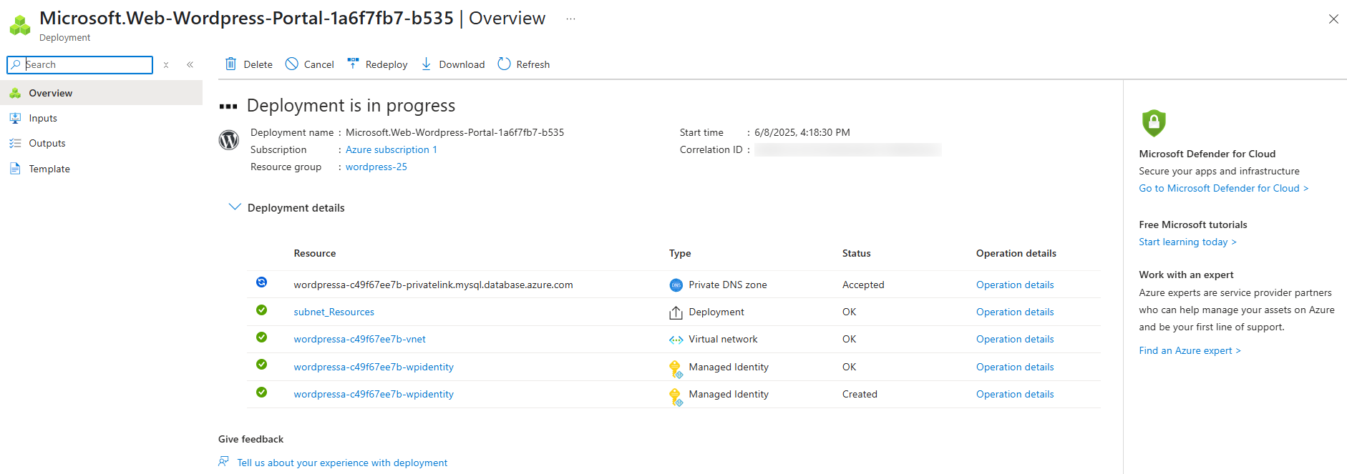This screenshot has width=1347, height=474.
Task: Open the wordpress-25 resource group link
Action: pos(376,167)
